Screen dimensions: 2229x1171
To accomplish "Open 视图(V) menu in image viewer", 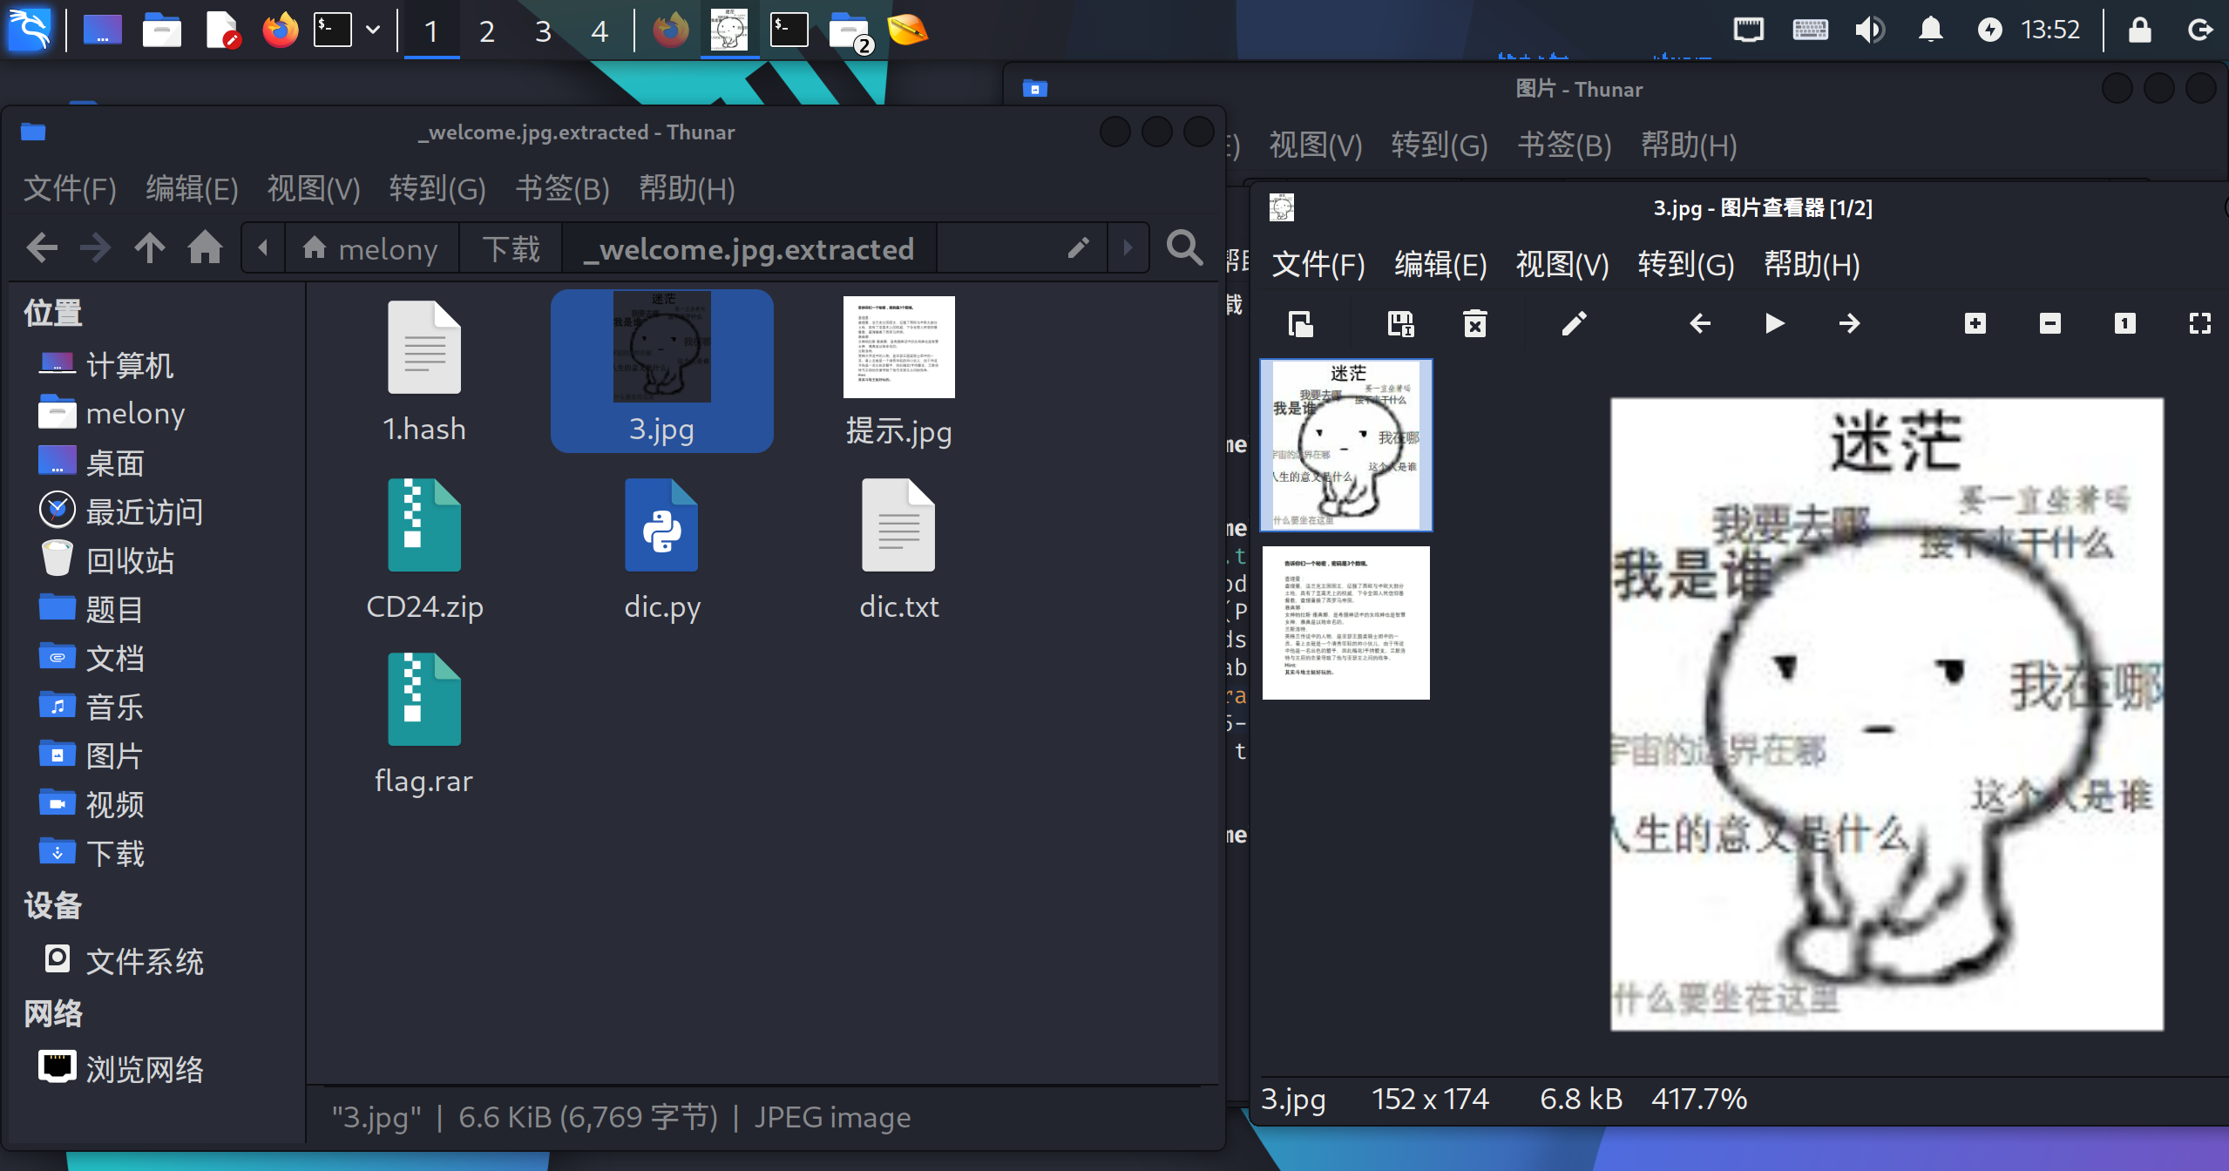I will point(1562,264).
